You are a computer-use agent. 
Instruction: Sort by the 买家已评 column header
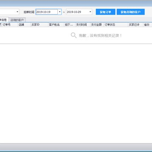click(136, 25)
